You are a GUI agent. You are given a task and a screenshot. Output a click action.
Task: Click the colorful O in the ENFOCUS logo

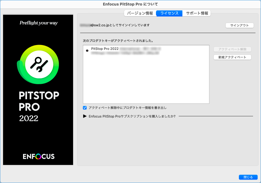(38, 156)
